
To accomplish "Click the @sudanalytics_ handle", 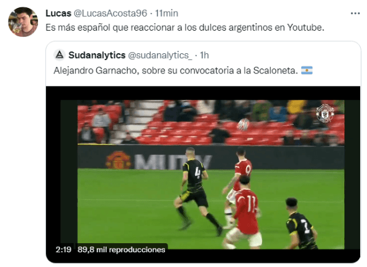I will pyautogui.click(x=160, y=55).
